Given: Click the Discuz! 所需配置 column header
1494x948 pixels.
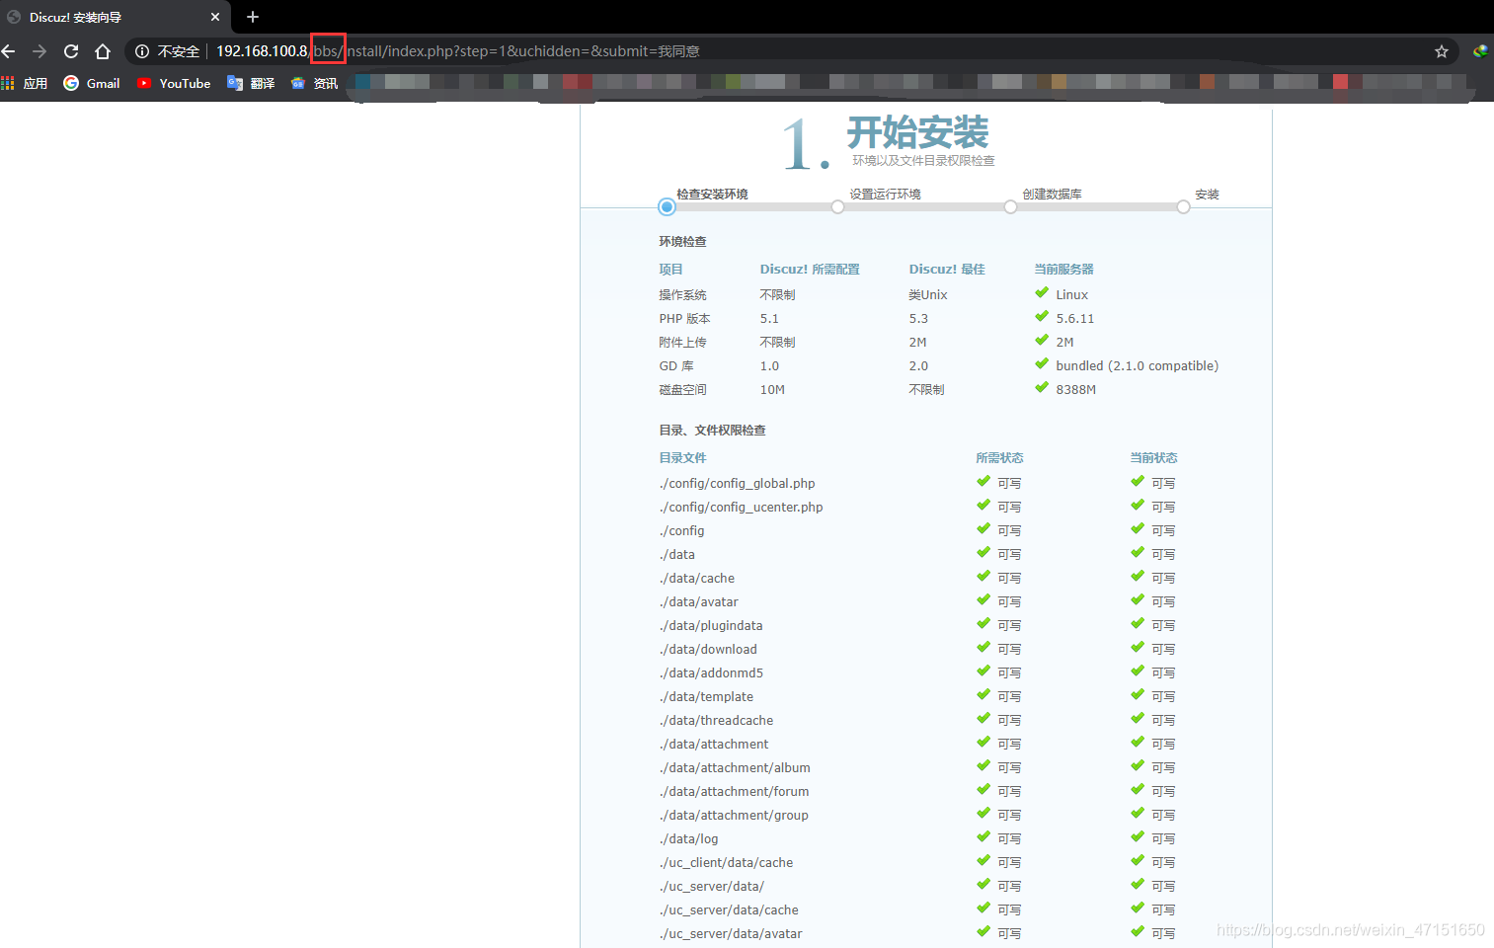Looking at the screenshot, I should coord(810,270).
